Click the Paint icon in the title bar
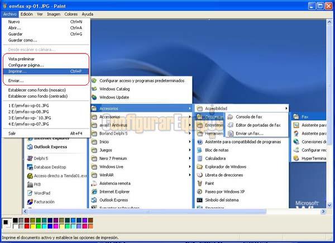The height and width of the screenshot is (243, 335). 4,6
